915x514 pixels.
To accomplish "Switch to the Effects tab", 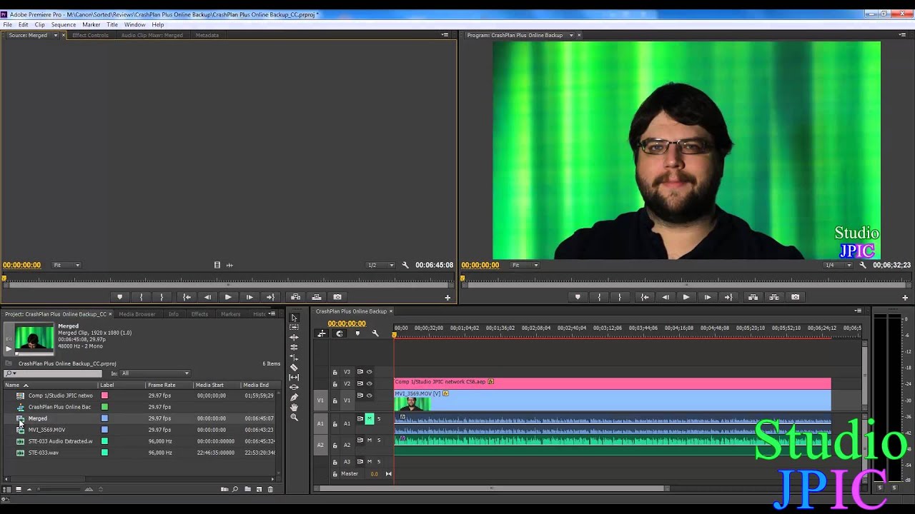I will click(199, 314).
